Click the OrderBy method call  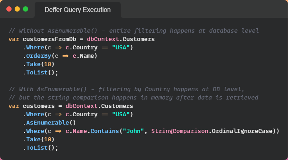point(39,56)
